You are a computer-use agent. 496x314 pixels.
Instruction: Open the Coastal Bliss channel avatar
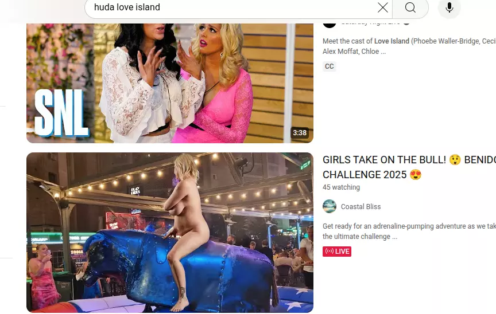pyautogui.click(x=330, y=206)
